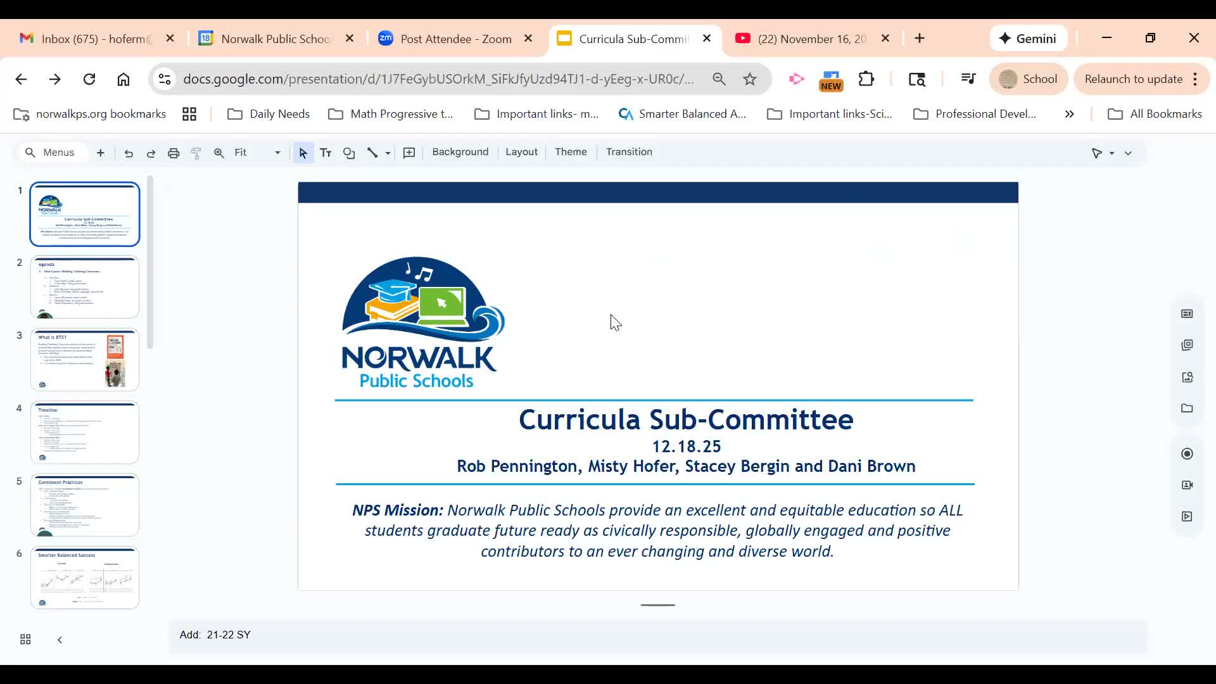
Task: Select the Line tool
Action: point(373,153)
